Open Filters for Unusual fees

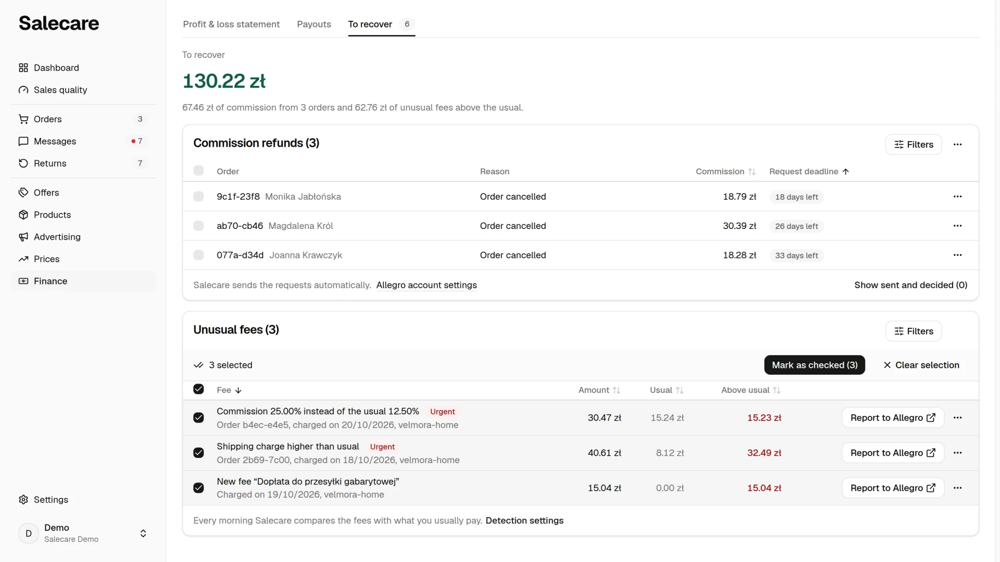[x=914, y=331]
